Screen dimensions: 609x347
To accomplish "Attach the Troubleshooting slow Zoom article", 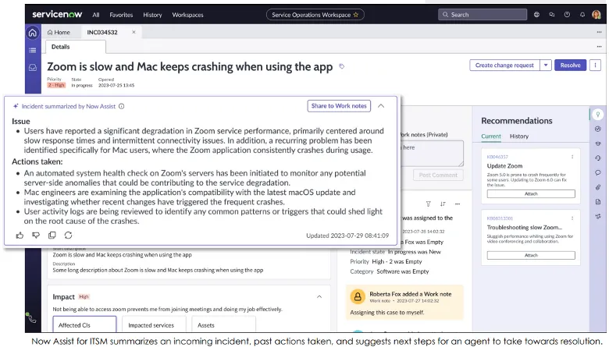I will point(531,255).
